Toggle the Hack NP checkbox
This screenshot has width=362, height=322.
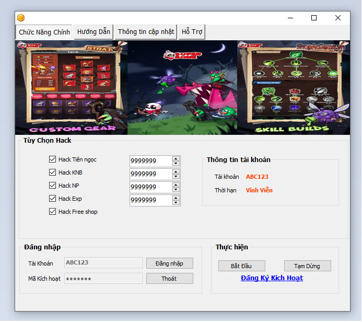click(52, 185)
